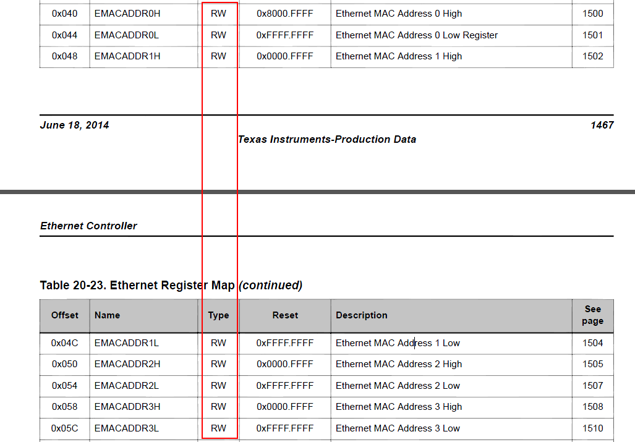The height and width of the screenshot is (442, 635).
Task: Click the EMACADDR2H register name
Action: 127,364
